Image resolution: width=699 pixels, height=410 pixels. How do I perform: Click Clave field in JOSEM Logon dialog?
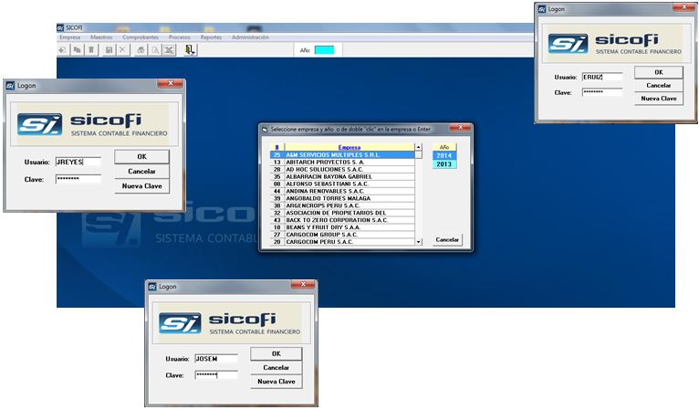click(216, 375)
